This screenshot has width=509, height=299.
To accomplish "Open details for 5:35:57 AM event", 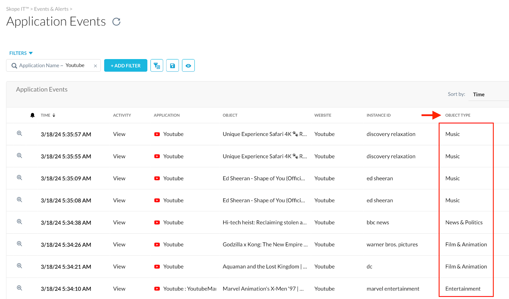I will (19, 133).
